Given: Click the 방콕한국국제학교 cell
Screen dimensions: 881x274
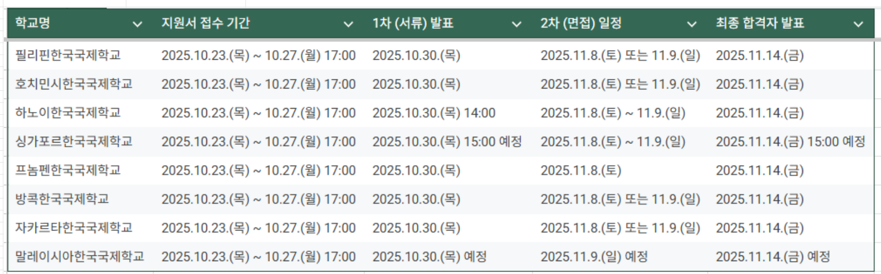Looking at the screenshot, I should [x=62, y=199].
